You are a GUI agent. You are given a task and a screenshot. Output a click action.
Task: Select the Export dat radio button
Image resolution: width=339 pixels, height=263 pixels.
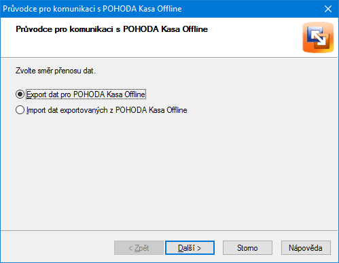[x=20, y=94]
